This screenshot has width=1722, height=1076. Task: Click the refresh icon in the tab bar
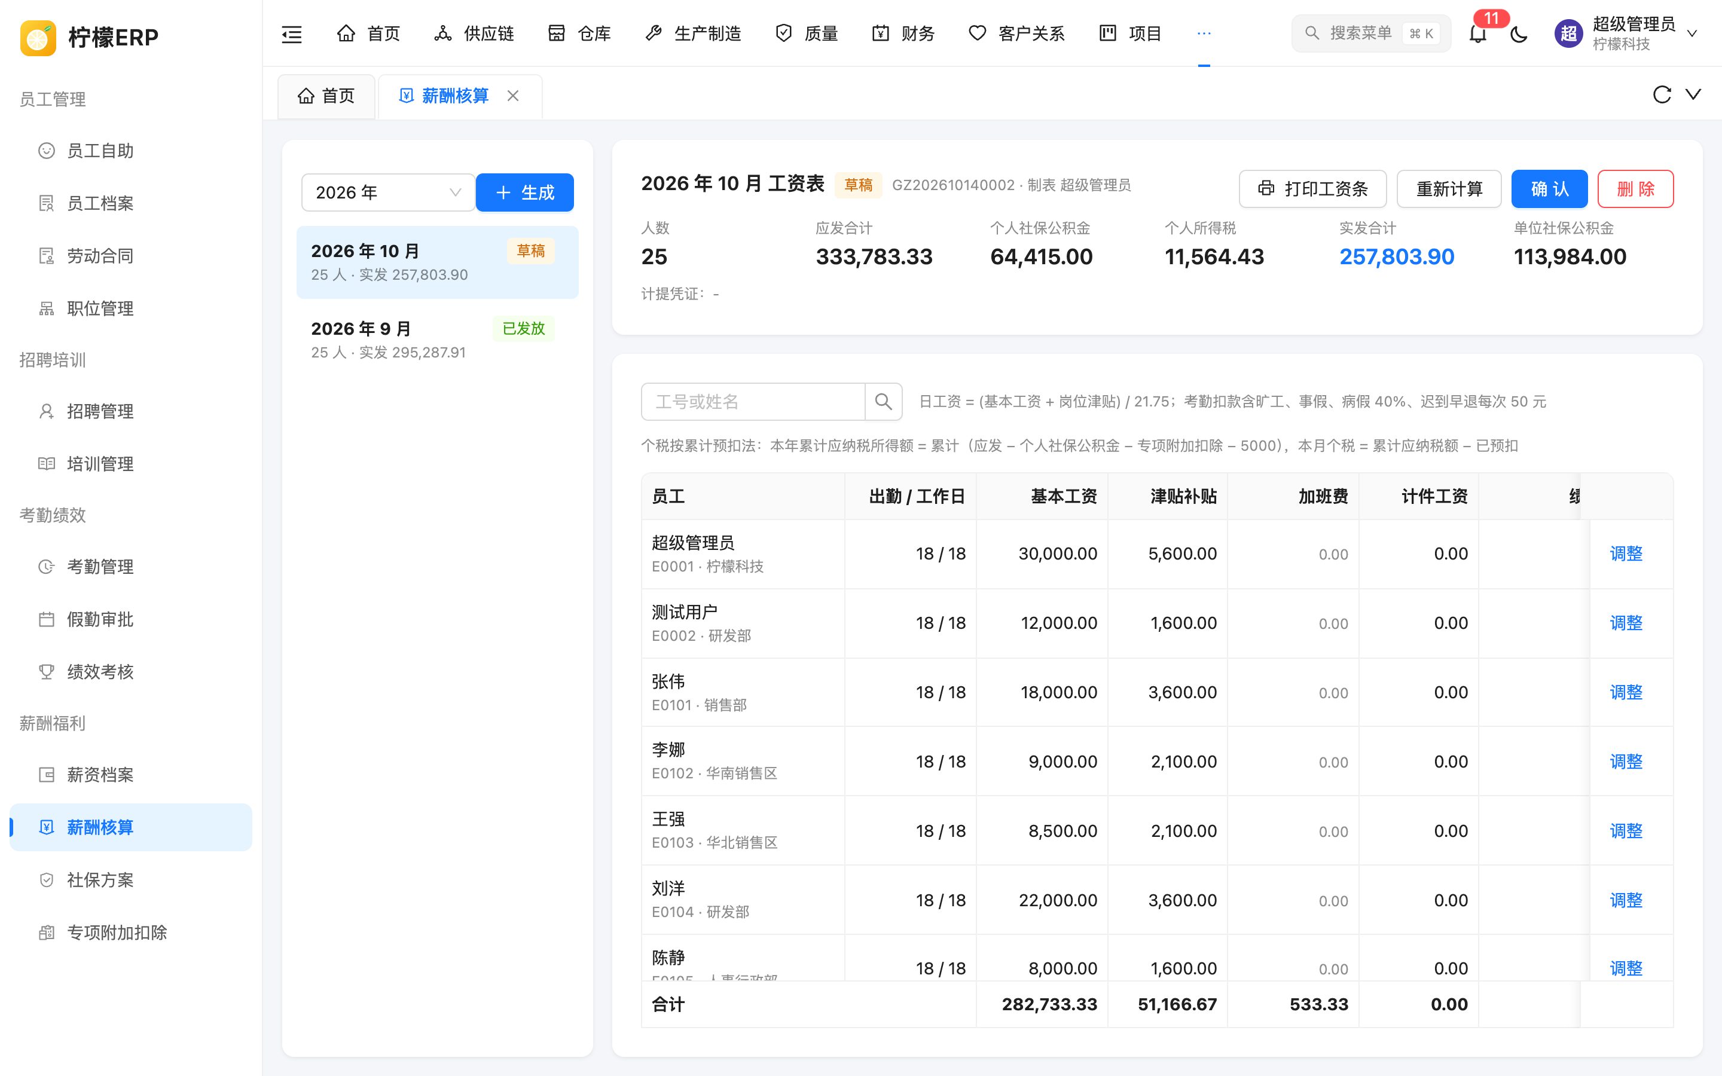[x=1662, y=94]
